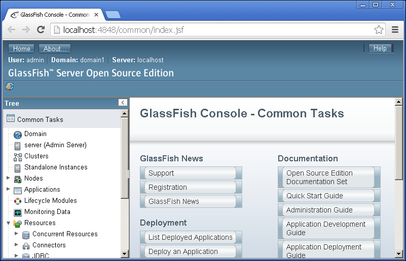The width and height of the screenshot is (406, 261).
Task: Open GlassFish News task button
Action: [191, 201]
